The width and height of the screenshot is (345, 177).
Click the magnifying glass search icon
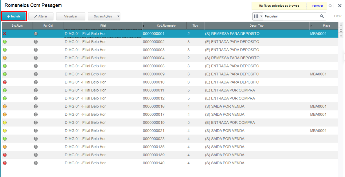coord(322,16)
